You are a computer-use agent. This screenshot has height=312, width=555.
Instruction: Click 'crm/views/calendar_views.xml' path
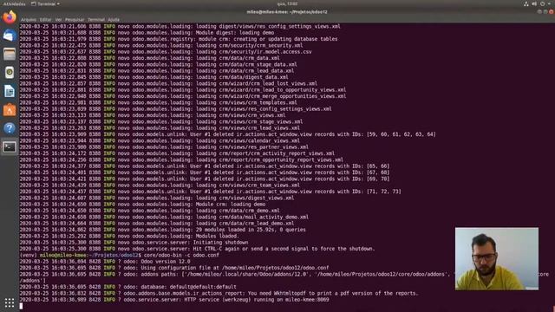(x=259, y=140)
